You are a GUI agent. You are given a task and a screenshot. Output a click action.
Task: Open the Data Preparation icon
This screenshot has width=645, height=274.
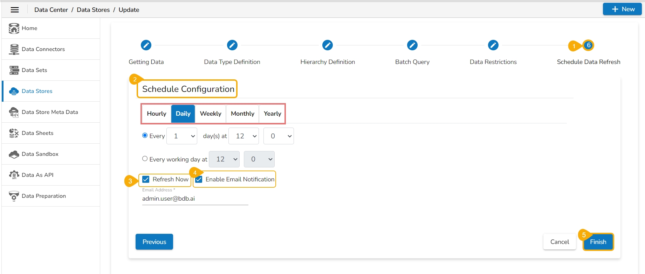(x=14, y=196)
